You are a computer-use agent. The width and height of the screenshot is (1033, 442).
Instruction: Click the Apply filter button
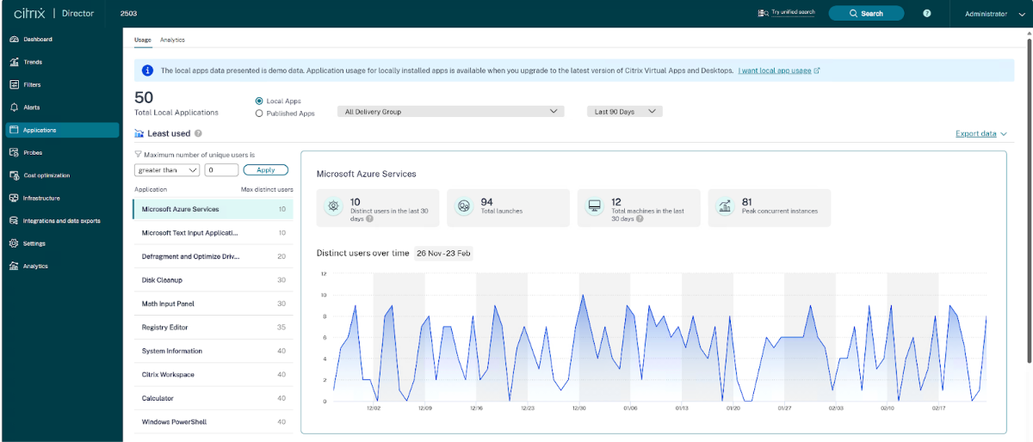click(x=265, y=170)
